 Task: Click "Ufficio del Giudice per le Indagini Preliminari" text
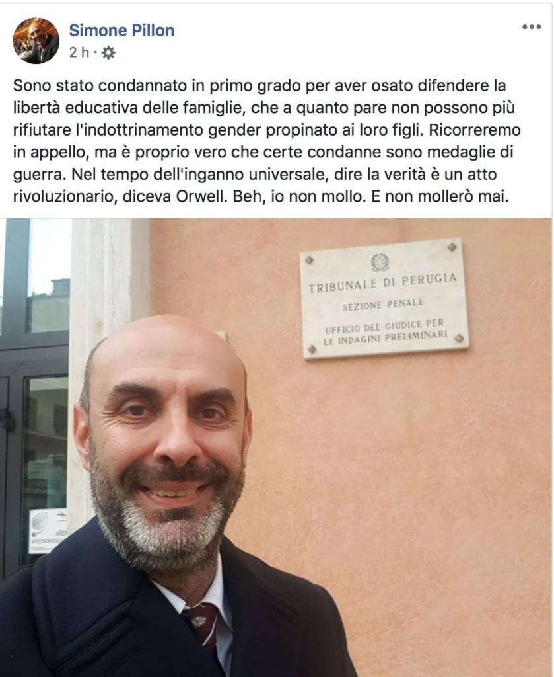(385, 333)
